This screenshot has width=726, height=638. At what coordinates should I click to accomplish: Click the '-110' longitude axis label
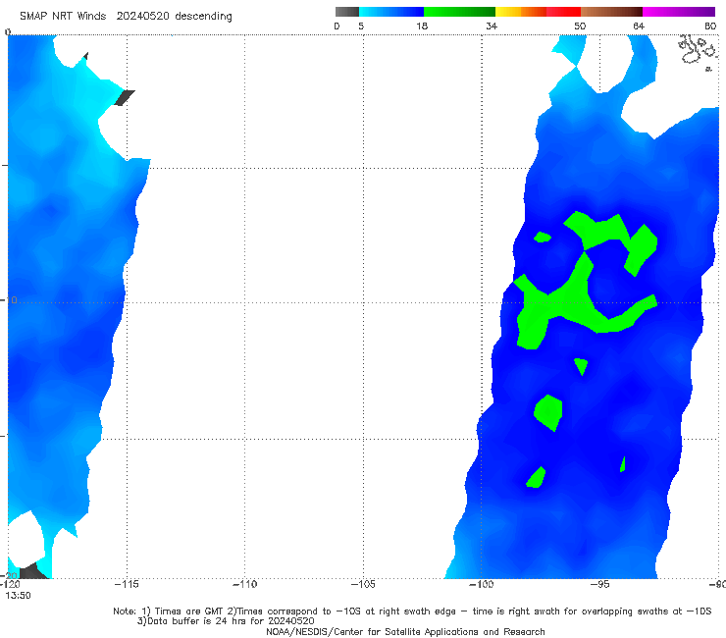244,584
